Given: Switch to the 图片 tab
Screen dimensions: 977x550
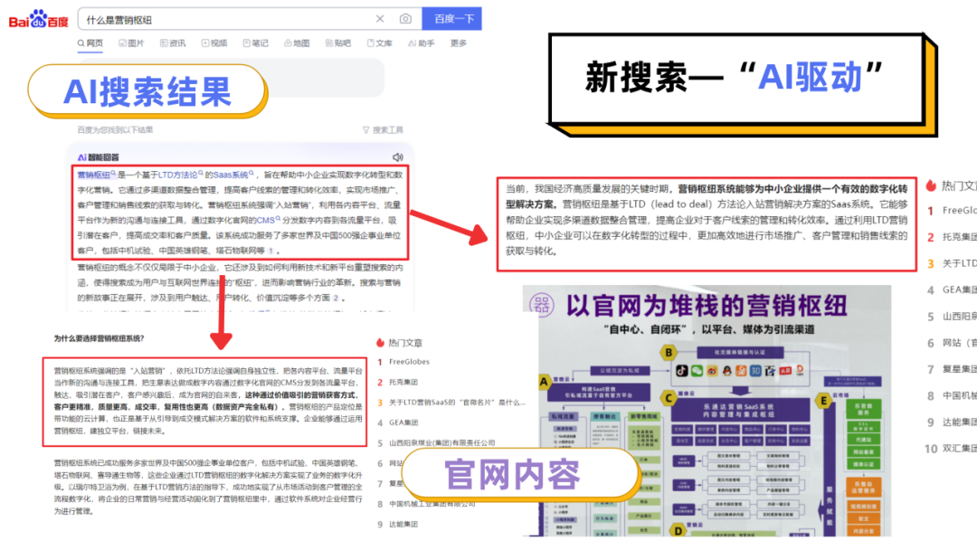Looking at the screenshot, I should click(131, 43).
